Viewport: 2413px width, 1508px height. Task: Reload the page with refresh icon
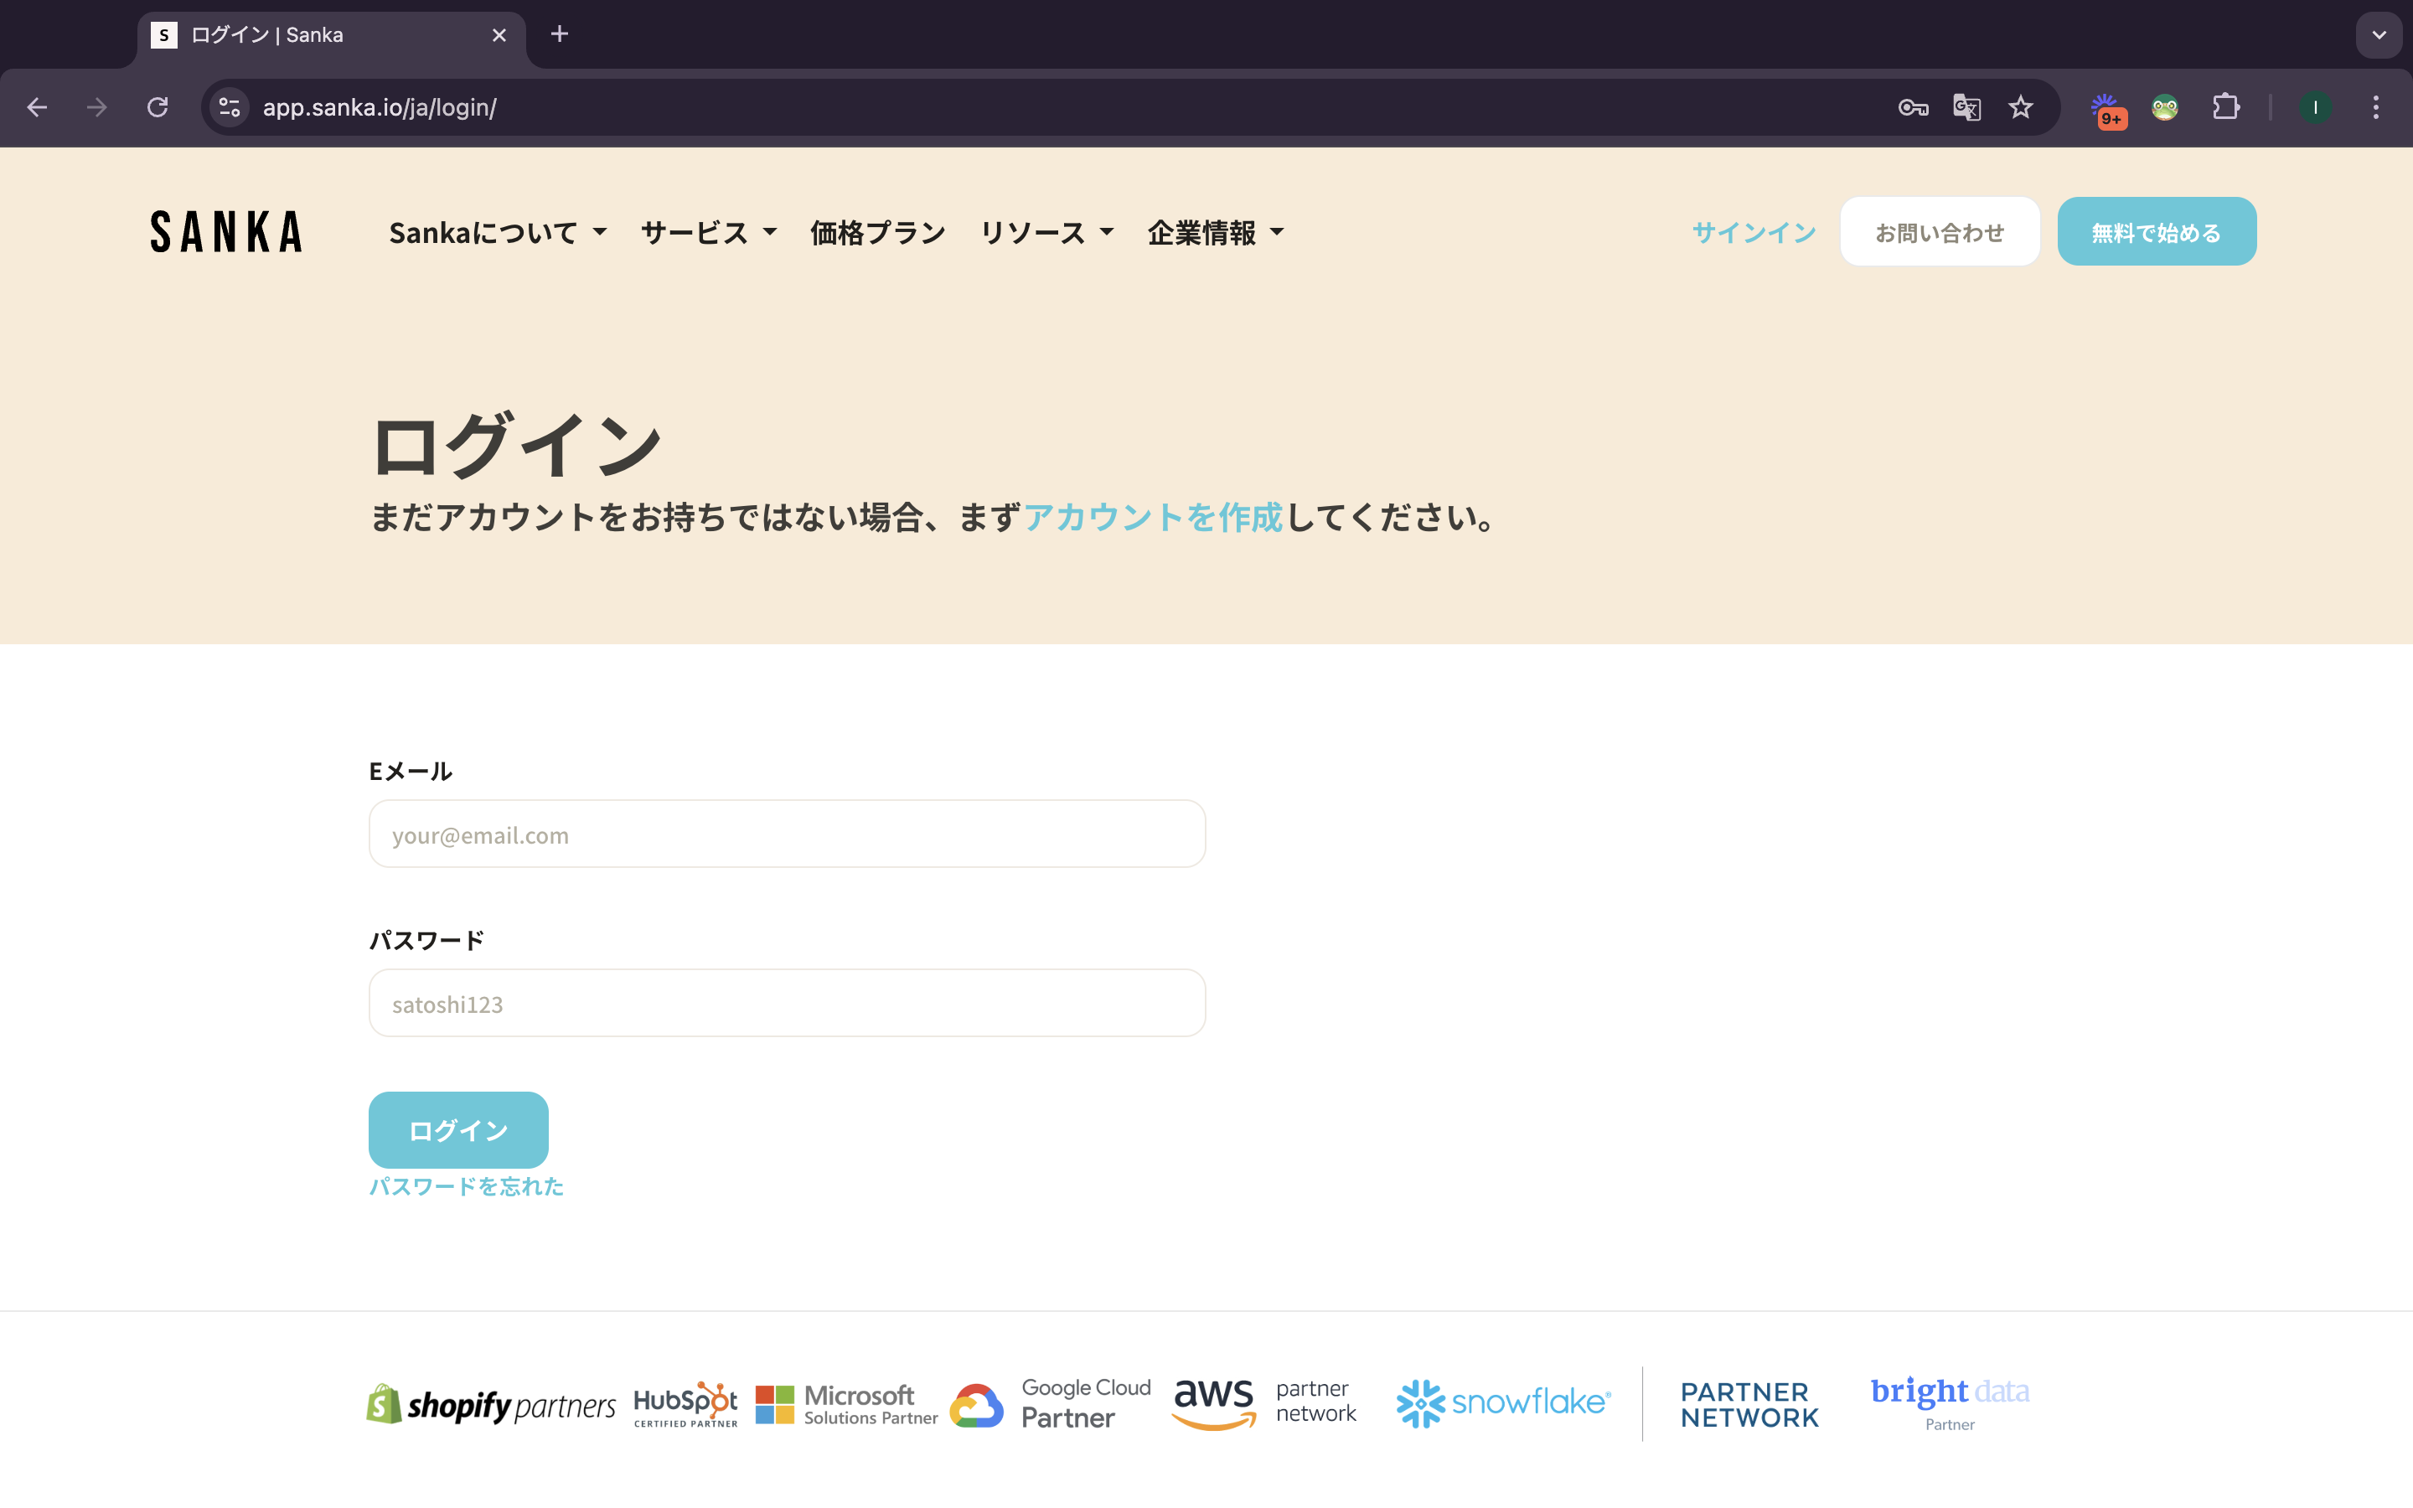[158, 106]
